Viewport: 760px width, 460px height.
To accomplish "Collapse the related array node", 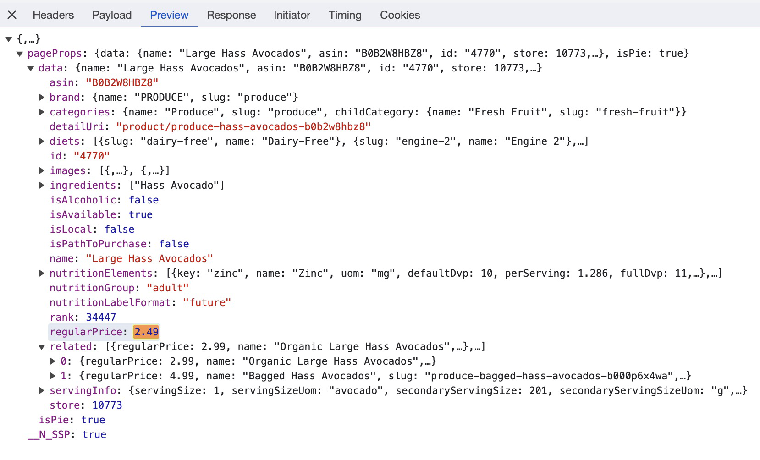I will pyautogui.click(x=42, y=346).
